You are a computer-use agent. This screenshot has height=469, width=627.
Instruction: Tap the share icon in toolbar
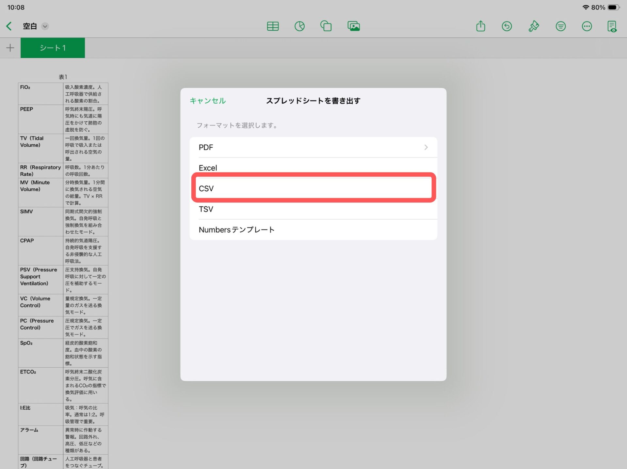(x=480, y=26)
